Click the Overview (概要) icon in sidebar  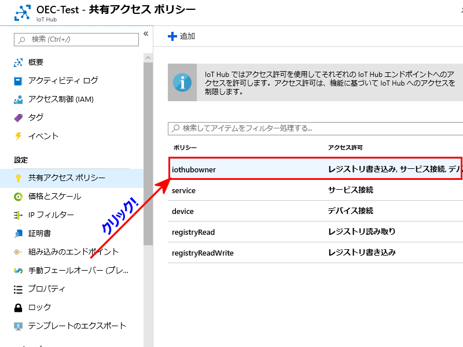pyautogui.click(x=18, y=62)
